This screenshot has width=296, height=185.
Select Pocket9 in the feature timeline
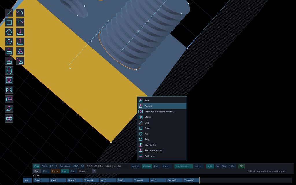pyautogui.click(x=175, y=180)
